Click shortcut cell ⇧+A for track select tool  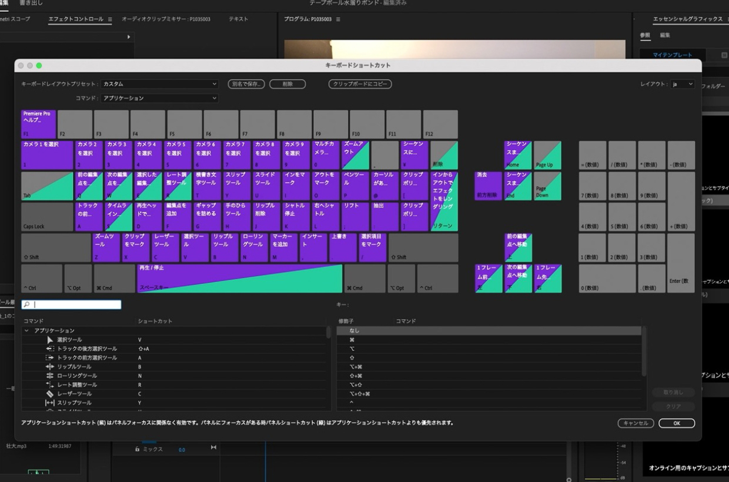point(143,349)
